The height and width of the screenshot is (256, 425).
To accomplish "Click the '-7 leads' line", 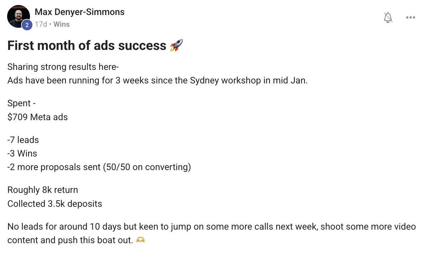I will pyautogui.click(x=23, y=140).
